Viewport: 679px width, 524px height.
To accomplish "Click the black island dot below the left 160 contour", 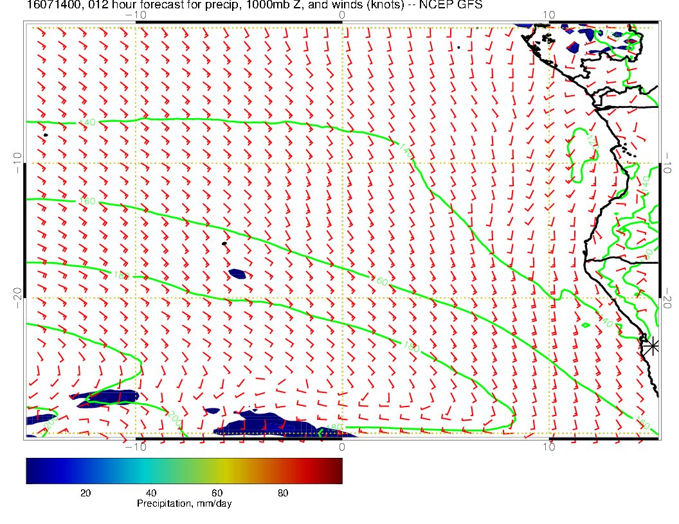I will pos(224,243).
